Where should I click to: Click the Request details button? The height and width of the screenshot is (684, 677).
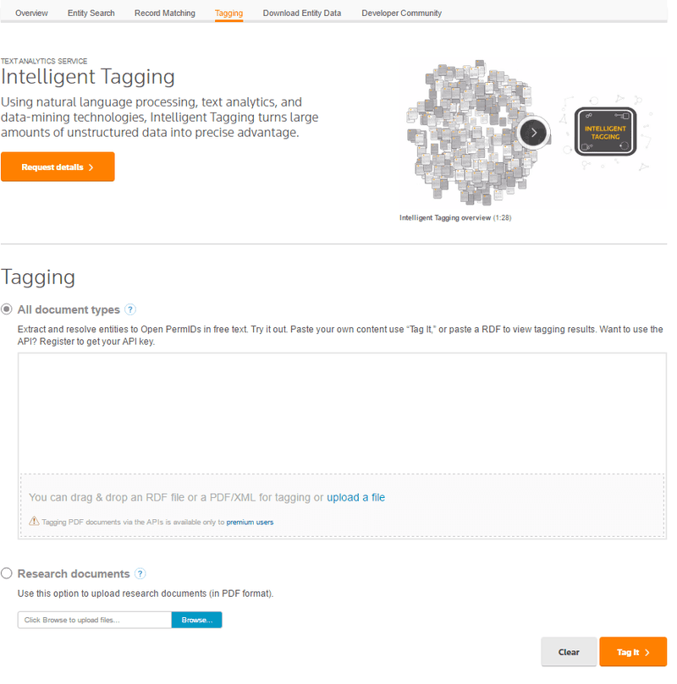(58, 167)
